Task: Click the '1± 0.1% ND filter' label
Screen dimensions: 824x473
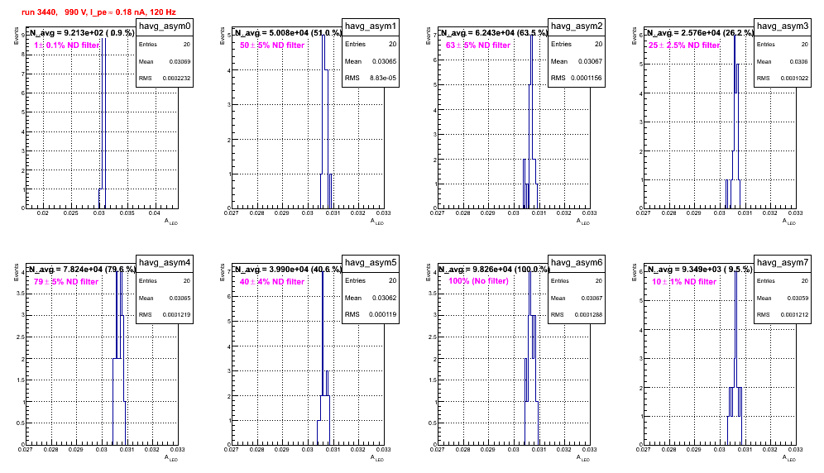Action: [x=67, y=45]
